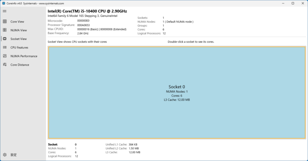308x161 pixels.
Task: Click the bottom L3 Cache 12.00 MB value
Action: coord(134,152)
